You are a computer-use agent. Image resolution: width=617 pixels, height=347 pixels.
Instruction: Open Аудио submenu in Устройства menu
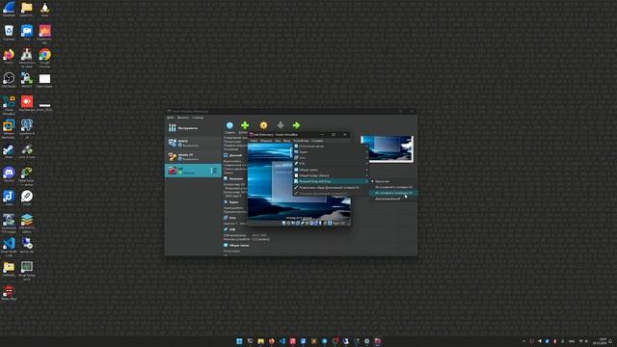331,152
